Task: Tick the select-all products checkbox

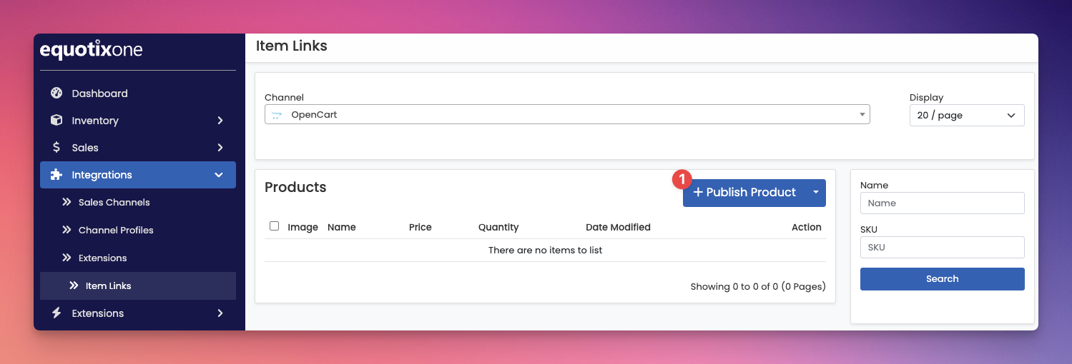Action: point(274,226)
